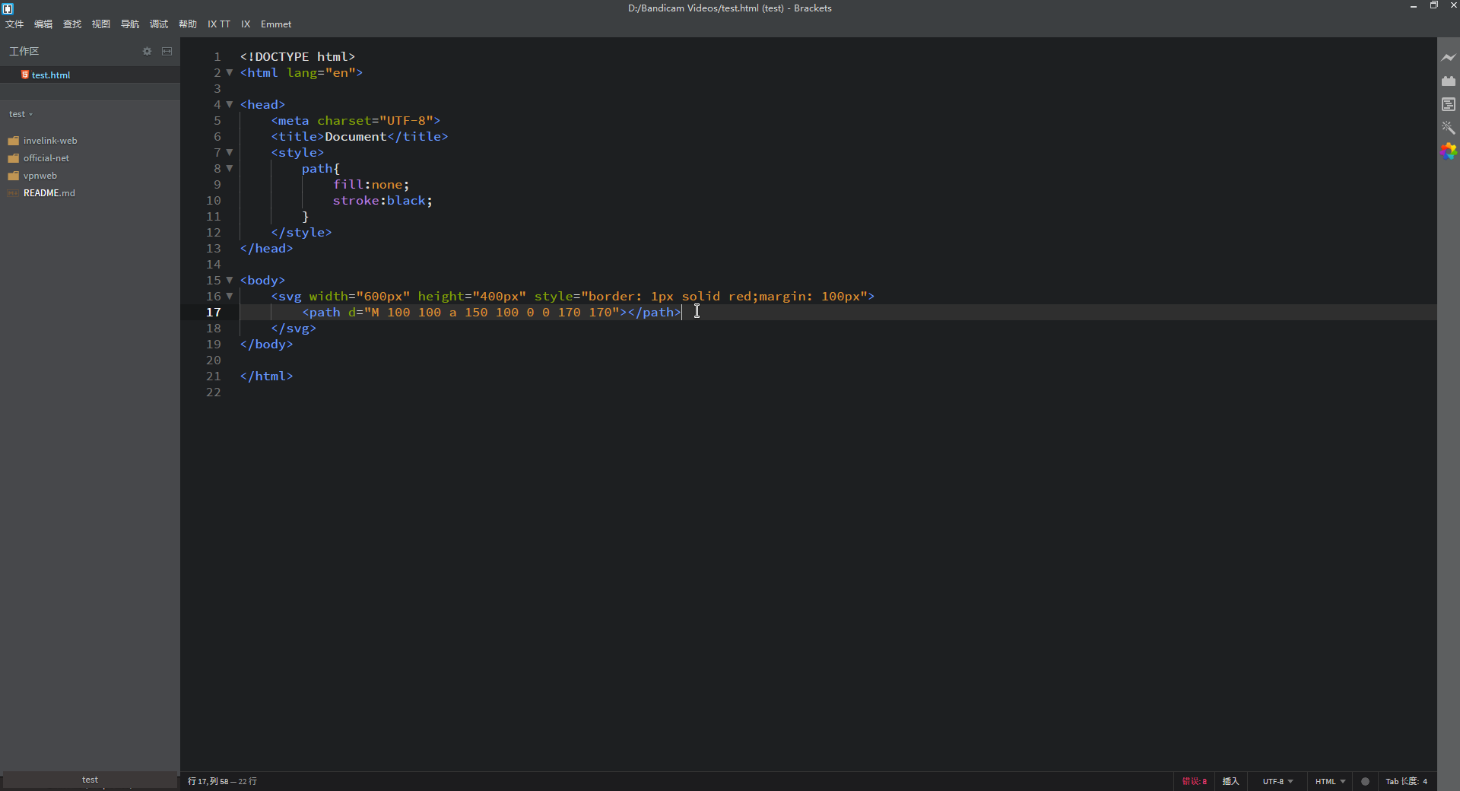
Task: Open the IX TT menu
Action: pos(219,24)
